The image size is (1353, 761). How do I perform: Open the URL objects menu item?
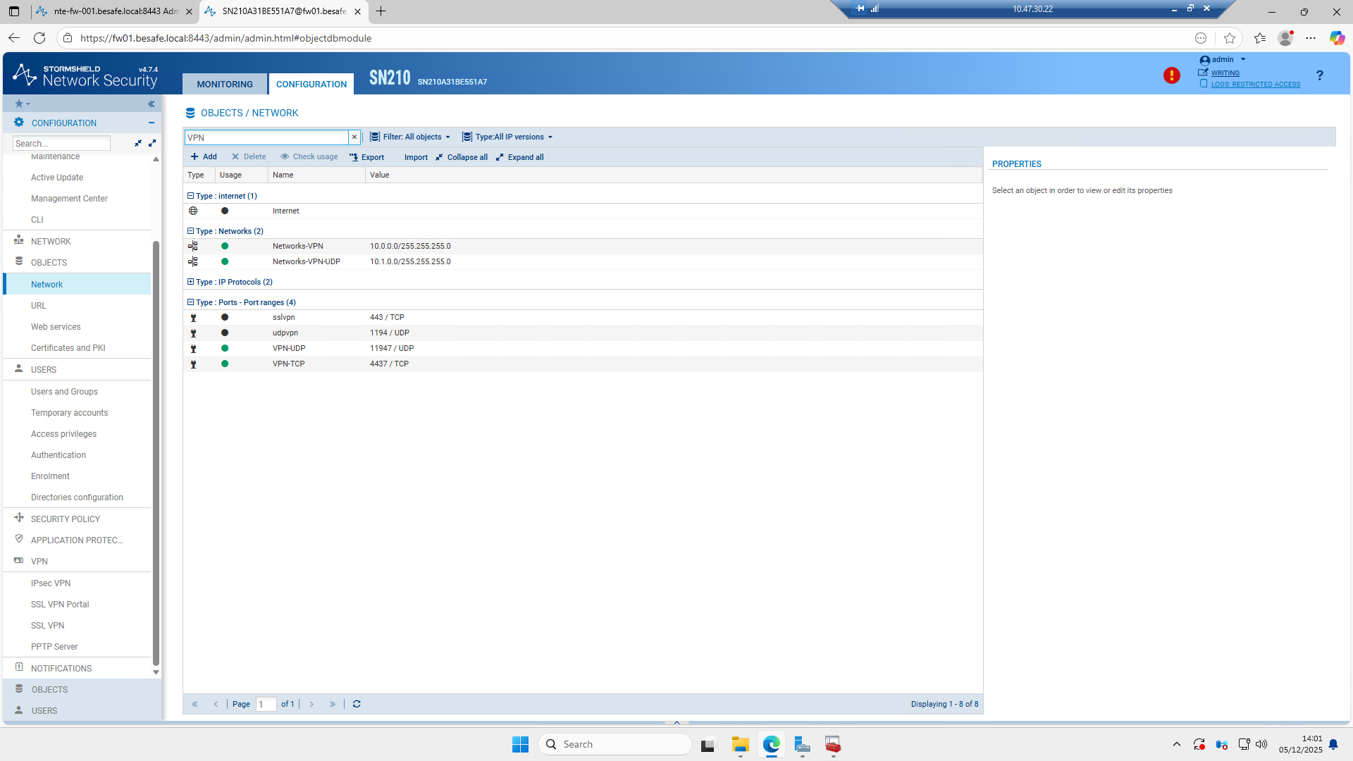[x=39, y=306]
